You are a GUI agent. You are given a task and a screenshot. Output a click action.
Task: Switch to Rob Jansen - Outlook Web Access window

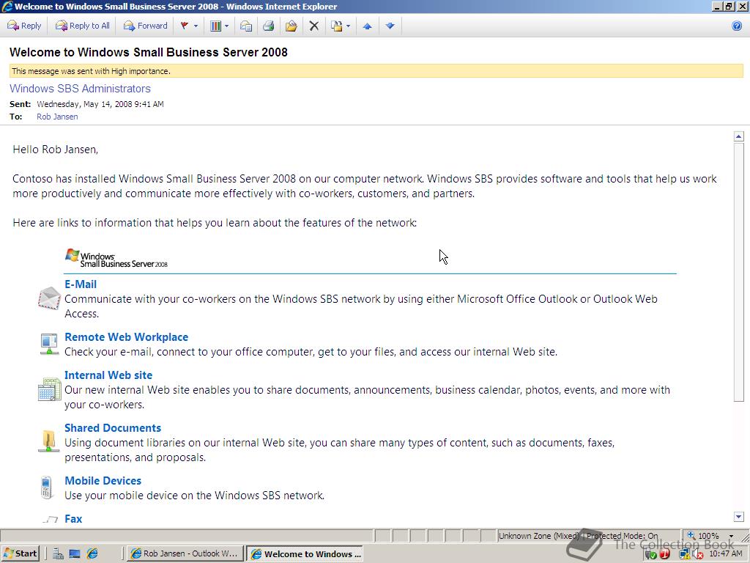coord(185,553)
